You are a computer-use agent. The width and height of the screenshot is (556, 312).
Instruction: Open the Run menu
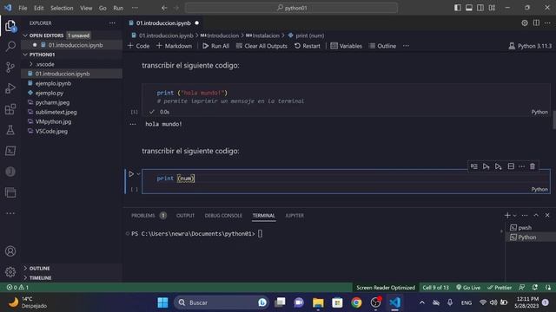118,8
